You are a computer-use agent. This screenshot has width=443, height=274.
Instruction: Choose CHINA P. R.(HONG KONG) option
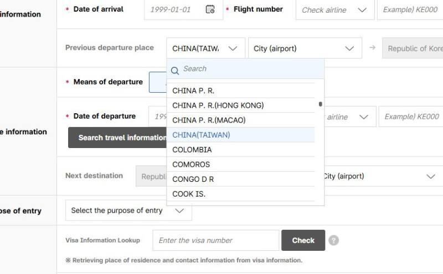[218, 106]
